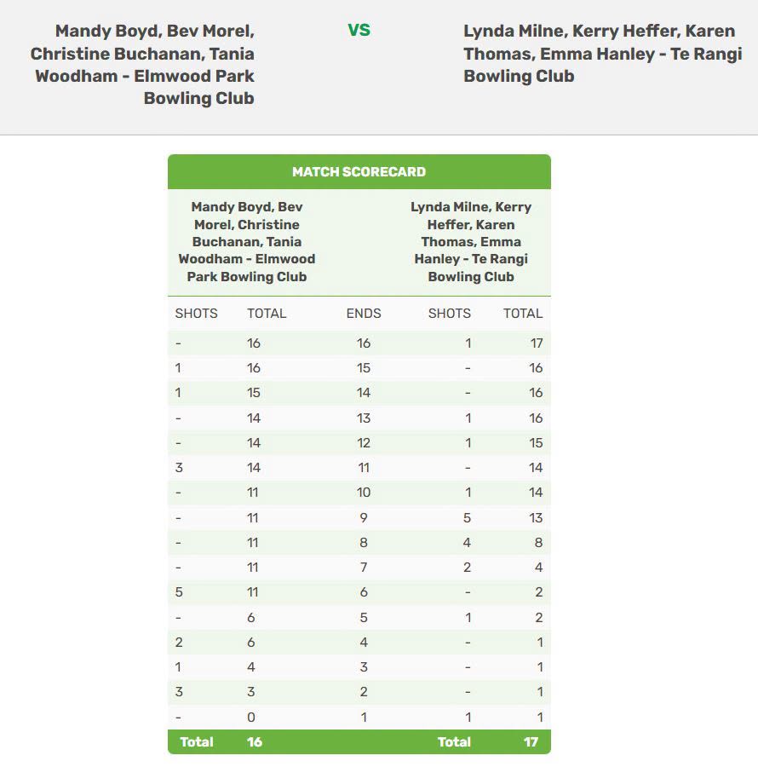Click the end 11 number
This screenshot has height=767, width=758.
(x=364, y=468)
